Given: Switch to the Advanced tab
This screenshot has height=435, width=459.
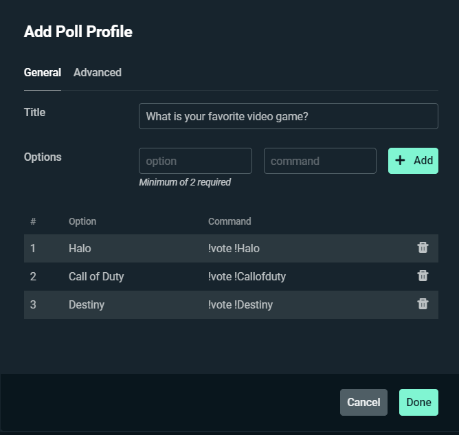Looking at the screenshot, I should (98, 73).
